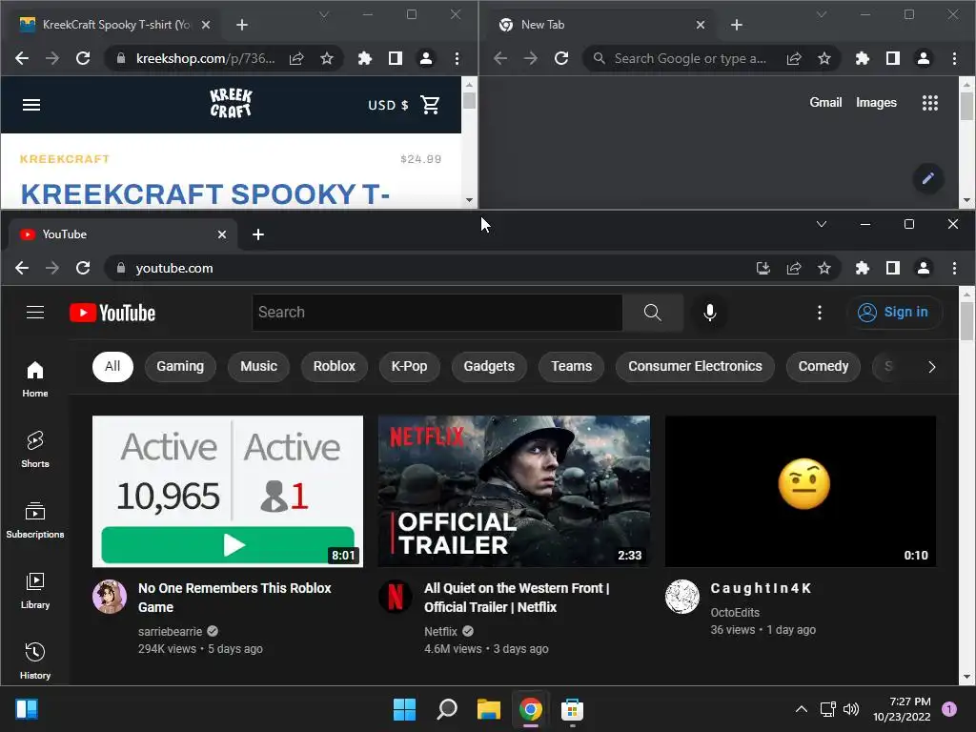Open Extensions icon in kreekshop window
This screenshot has height=732, width=976.
coord(365,58)
